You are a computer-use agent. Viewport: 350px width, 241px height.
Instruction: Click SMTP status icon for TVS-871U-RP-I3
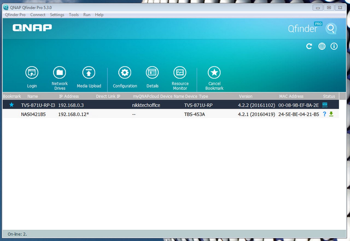tap(325, 105)
